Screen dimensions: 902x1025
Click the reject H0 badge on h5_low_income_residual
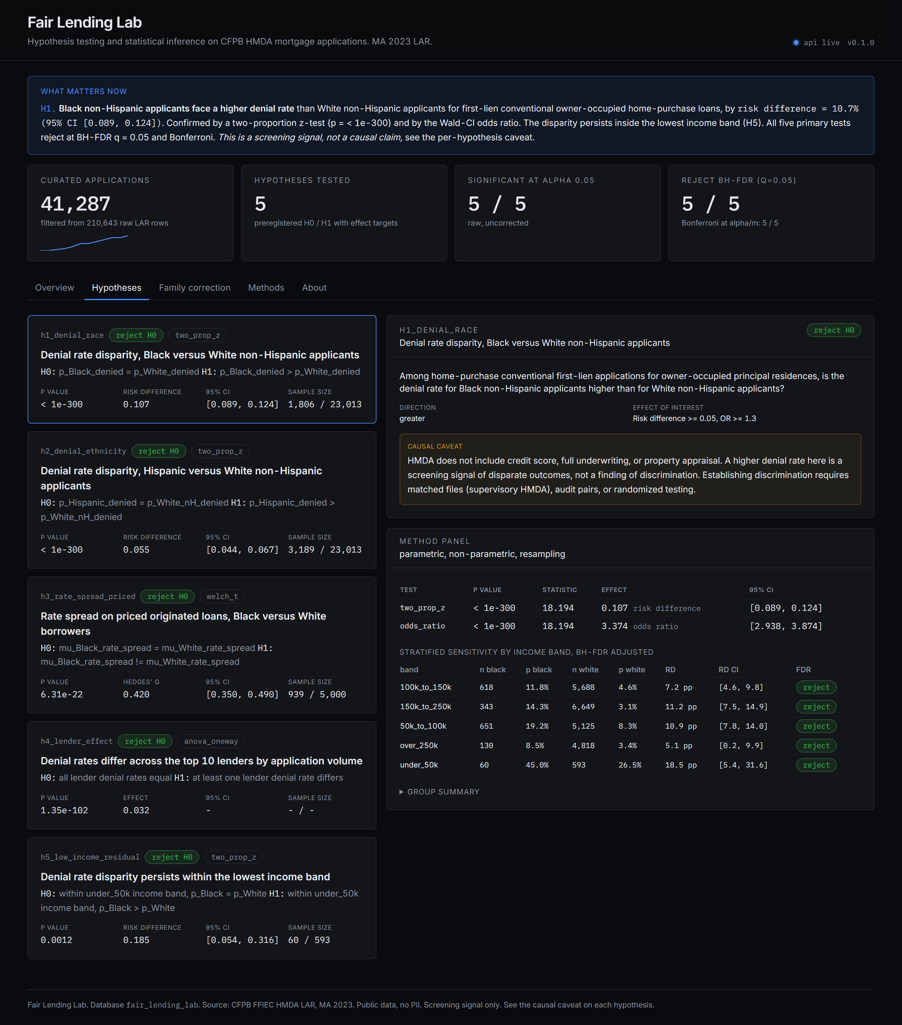[172, 857]
